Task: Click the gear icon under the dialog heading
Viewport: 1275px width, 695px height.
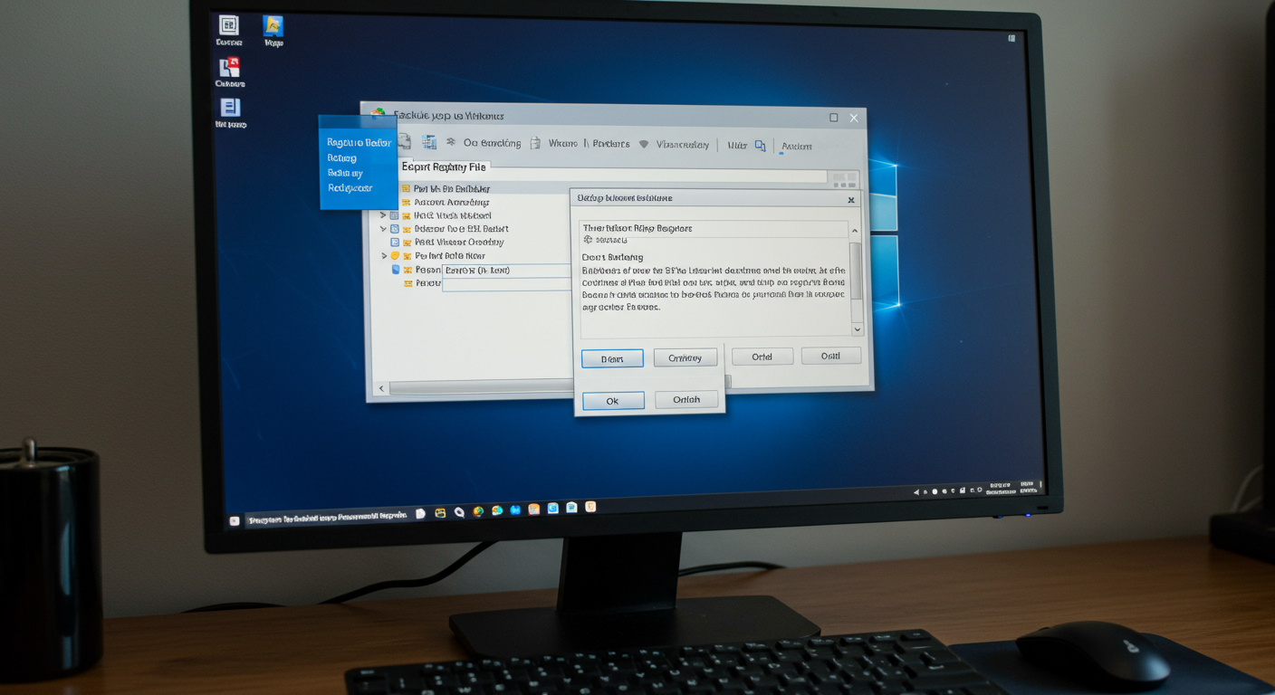Action: [x=588, y=240]
